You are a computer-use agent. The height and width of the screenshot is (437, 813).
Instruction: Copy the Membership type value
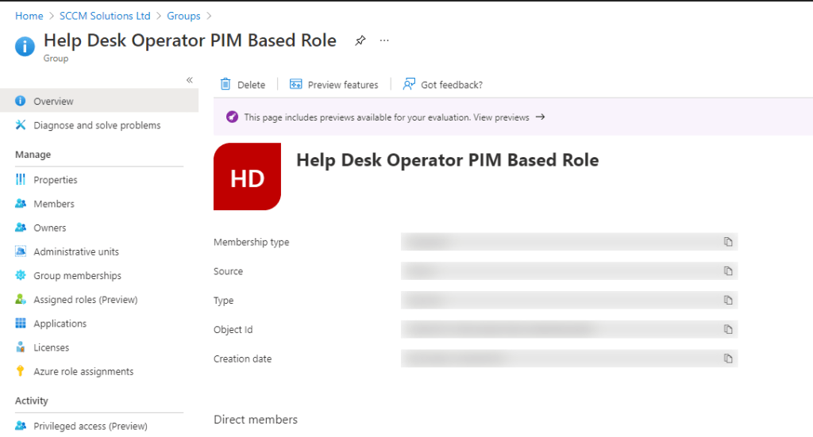727,242
